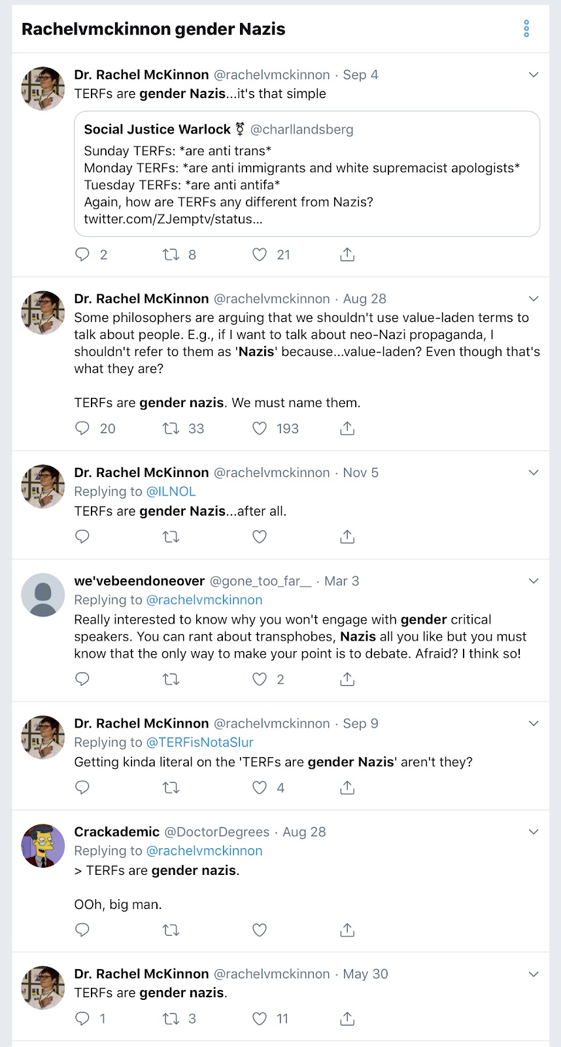Open the we'vebeendoneover default avatar

pos(43,595)
